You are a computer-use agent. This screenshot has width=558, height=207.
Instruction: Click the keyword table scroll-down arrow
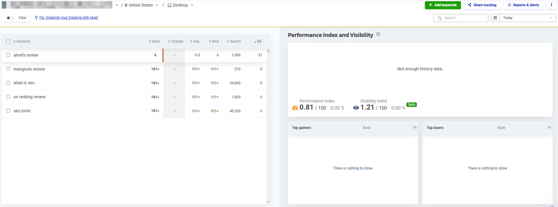tap(268, 202)
